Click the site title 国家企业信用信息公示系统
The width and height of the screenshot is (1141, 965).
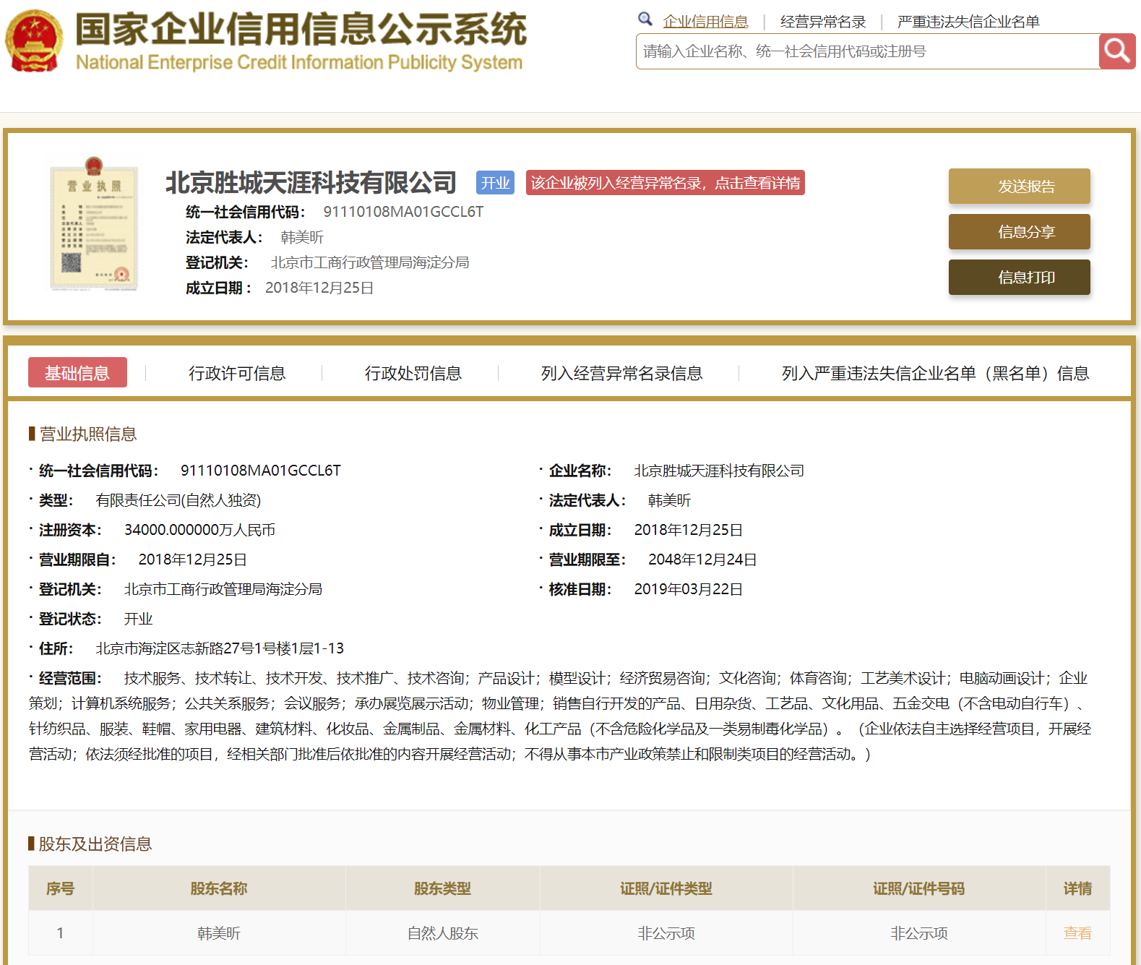point(301,30)
